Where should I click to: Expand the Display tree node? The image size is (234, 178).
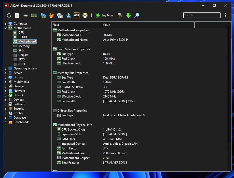pyautogui.click(x=6, y=77)
